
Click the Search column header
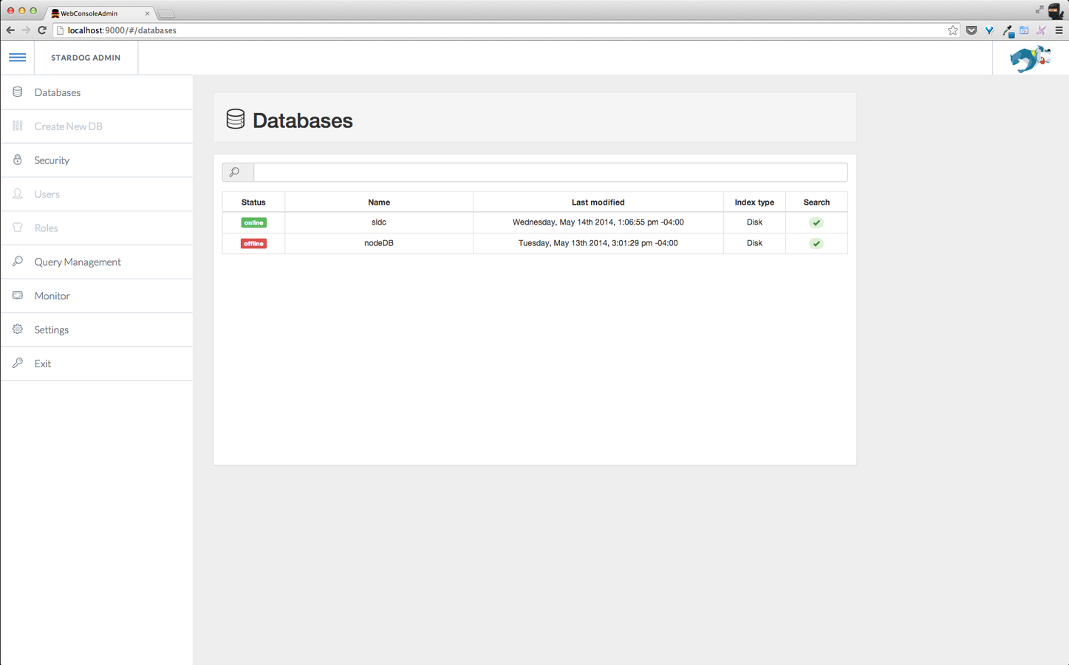[x=816, y=202]
